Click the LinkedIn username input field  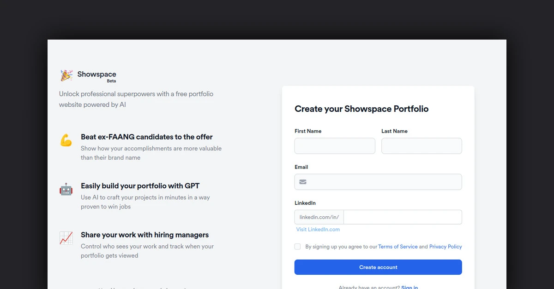tap(403, 217)
